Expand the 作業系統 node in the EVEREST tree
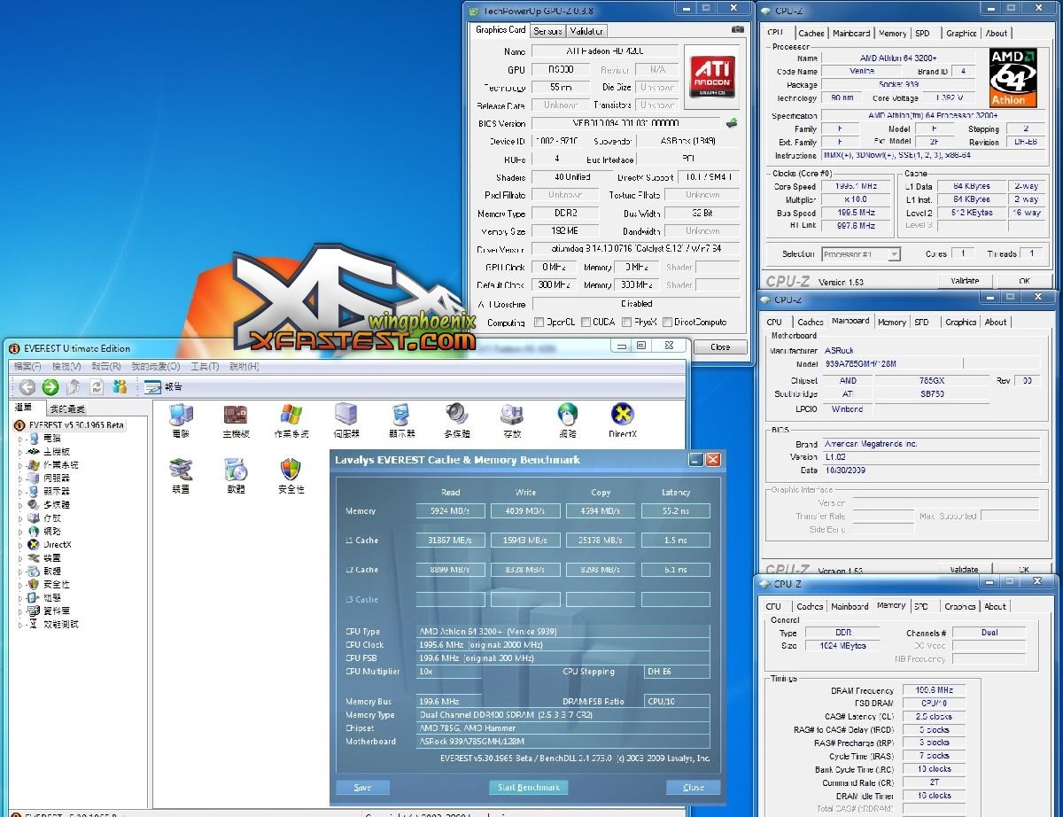Viewport: 1063px width, 817px height. (21, 465)
